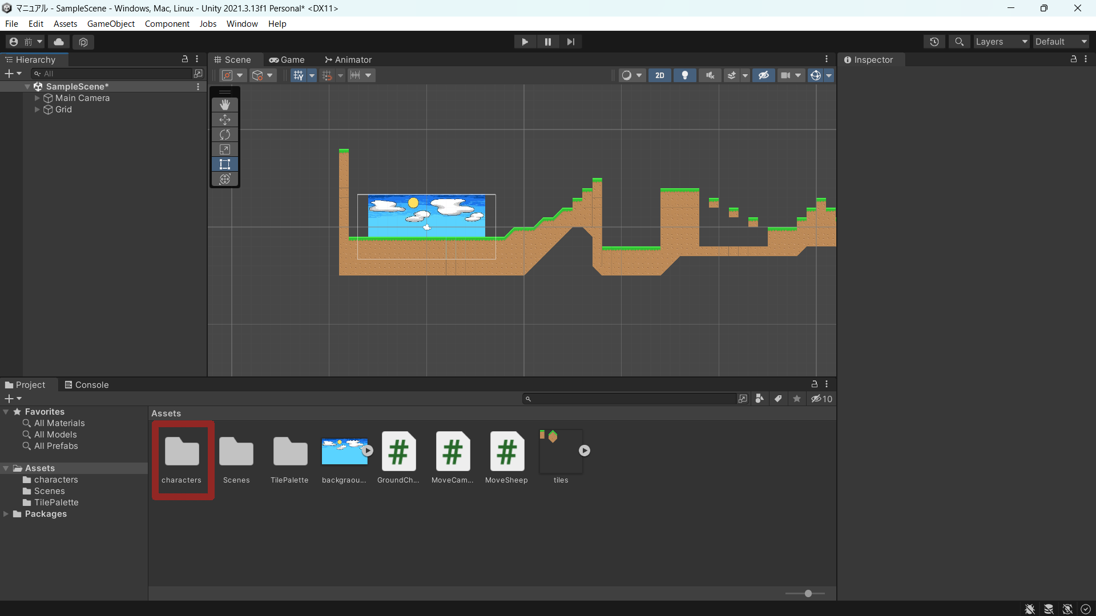Open the GameObject menu
The image size is (1096, 616).
coord(111,24)
